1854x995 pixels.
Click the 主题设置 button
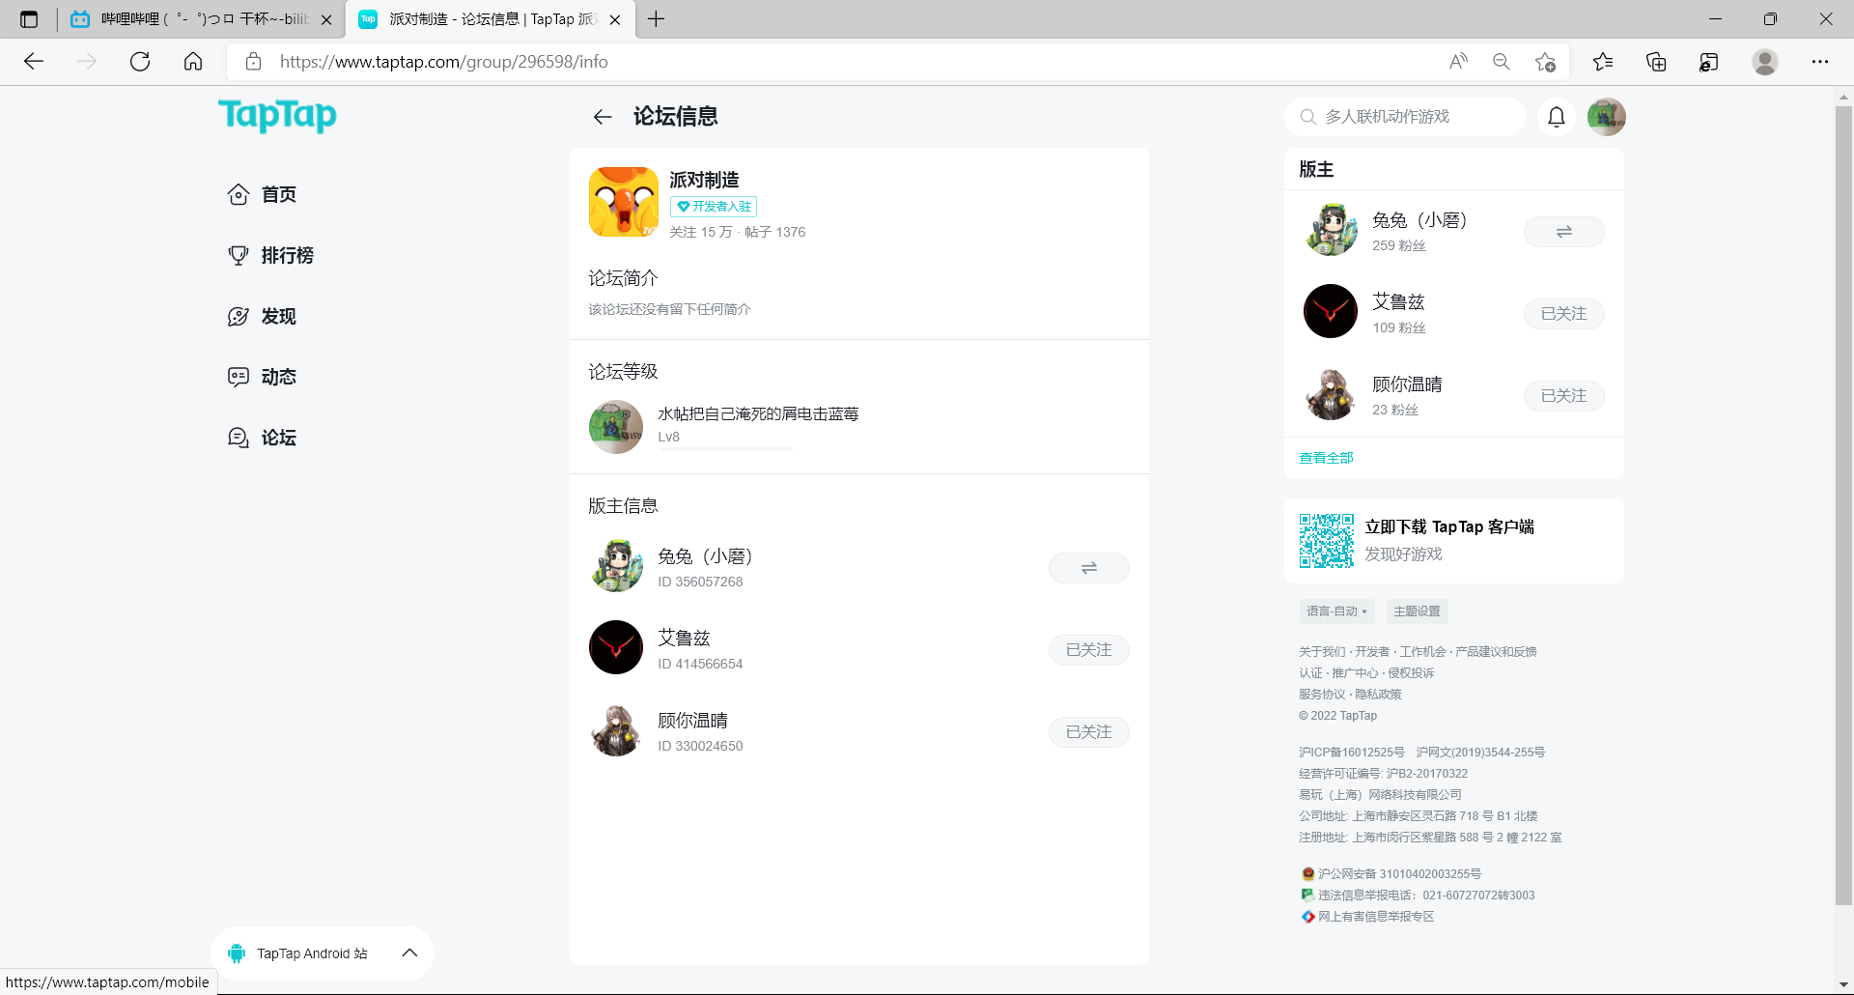pos(1417,611)
